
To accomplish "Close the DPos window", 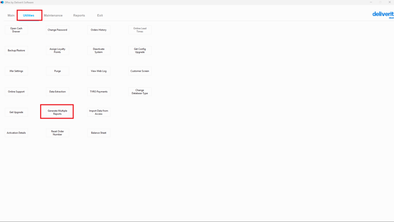I will tap(389, 2).
